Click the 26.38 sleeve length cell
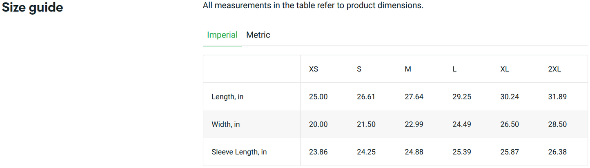 (x=557, y=152)
